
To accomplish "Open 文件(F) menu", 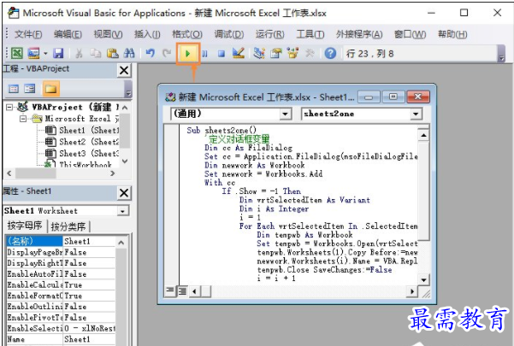I will click(28, 34).
